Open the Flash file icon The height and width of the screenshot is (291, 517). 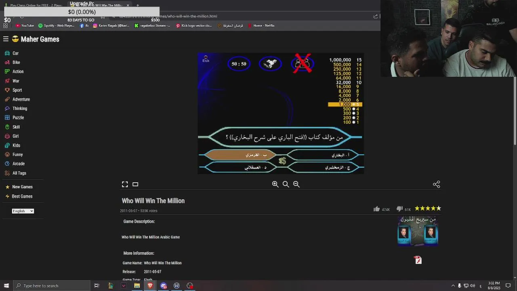point(418,260)
